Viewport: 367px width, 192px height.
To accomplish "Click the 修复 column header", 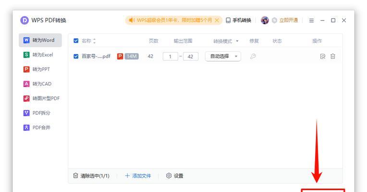I will click(x=254, y=41).
